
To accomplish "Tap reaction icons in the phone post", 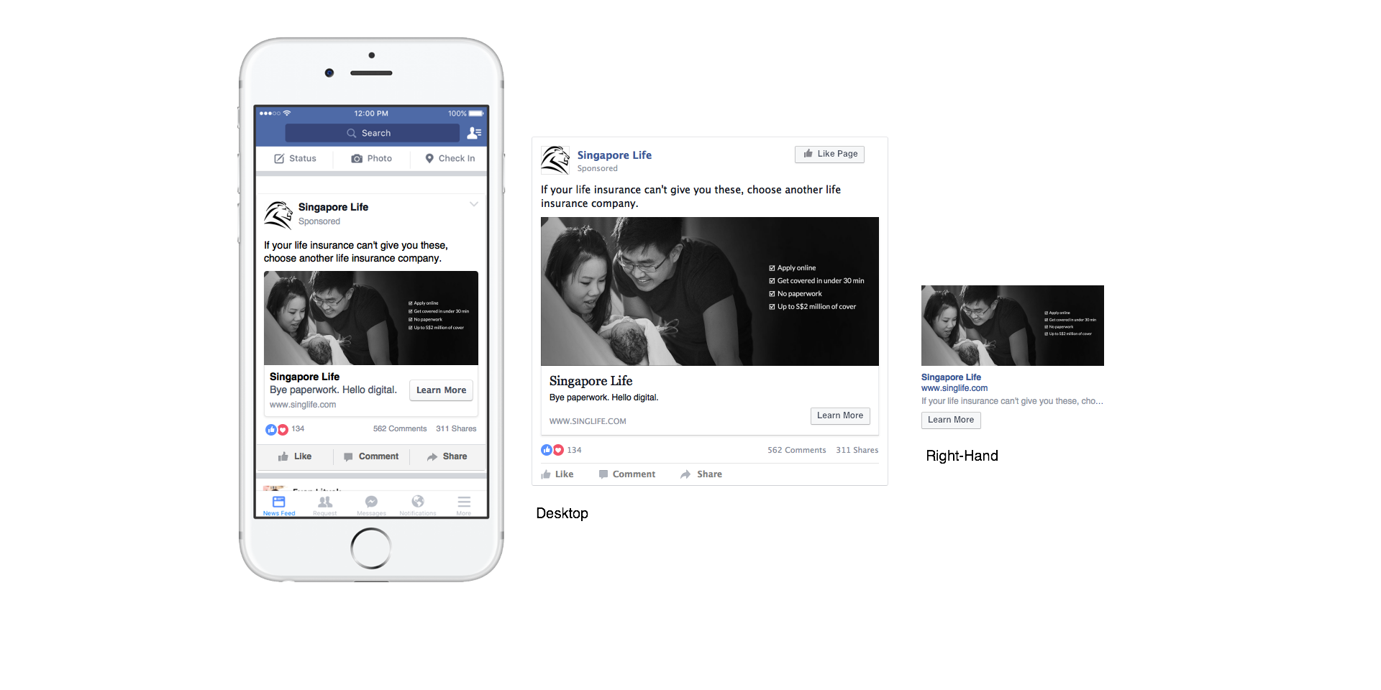I will [277, 429].
